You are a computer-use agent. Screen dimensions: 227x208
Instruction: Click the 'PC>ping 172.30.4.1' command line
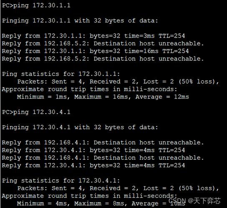(36, 112)
